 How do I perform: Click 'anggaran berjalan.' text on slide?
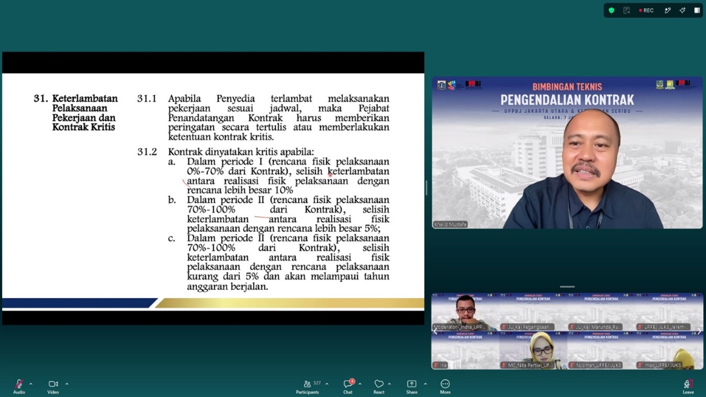[227, 286]
